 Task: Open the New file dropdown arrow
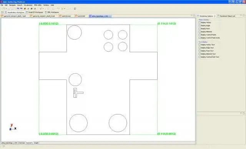click(6, 8)
